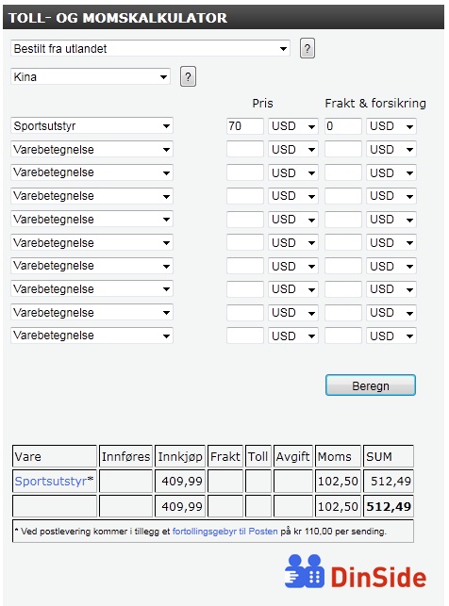The image size is (449, 606).
Task: Open the price currency USD dropdown in first row
Action: 293,126
